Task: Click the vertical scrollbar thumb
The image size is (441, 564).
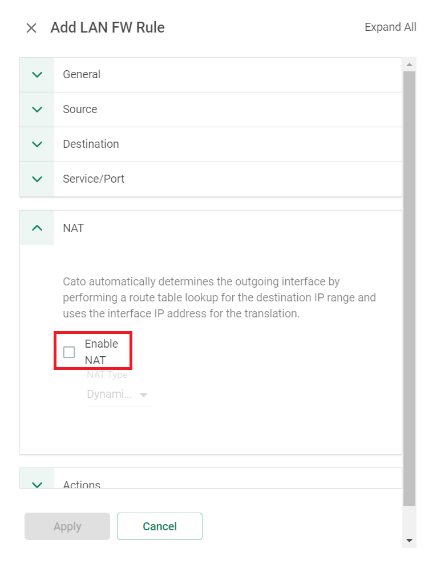Action: click(410, 288)
